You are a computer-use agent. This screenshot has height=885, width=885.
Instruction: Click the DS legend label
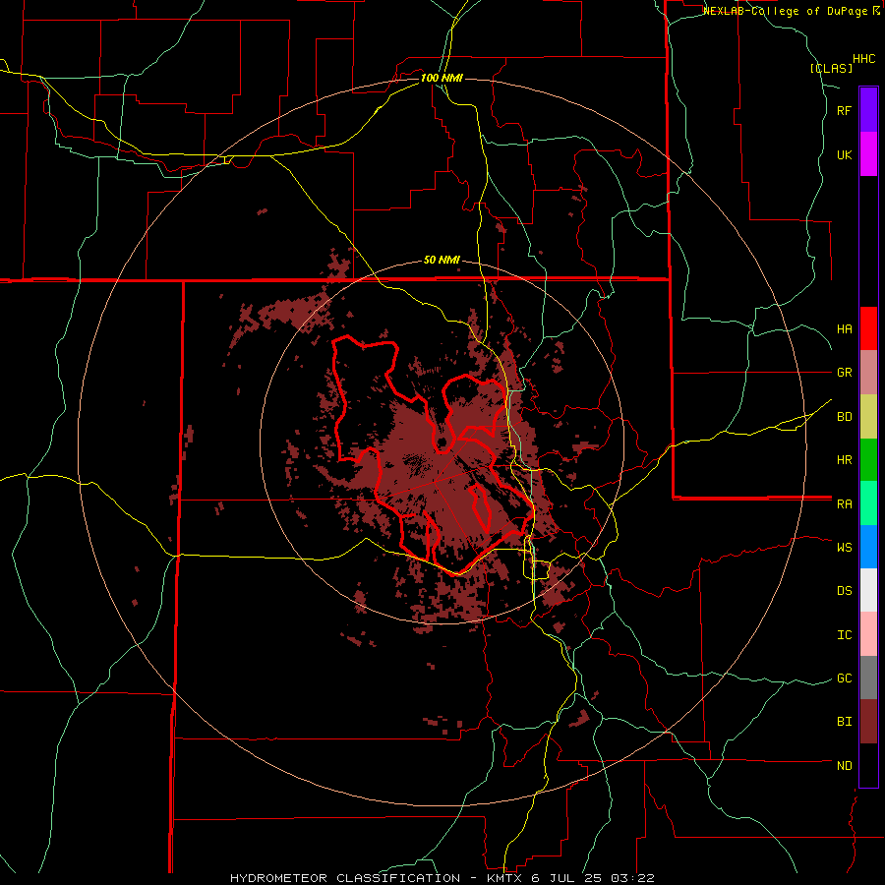(x=844, y=591)
